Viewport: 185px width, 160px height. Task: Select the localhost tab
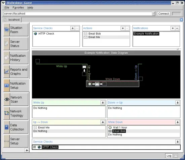coord(12,20)
